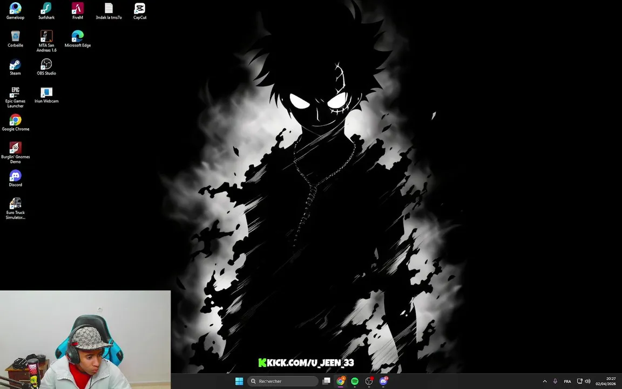Select the '3ndak la tms7o' text file
The height and width of the screenshot is (389, 622).
[109, 11]
